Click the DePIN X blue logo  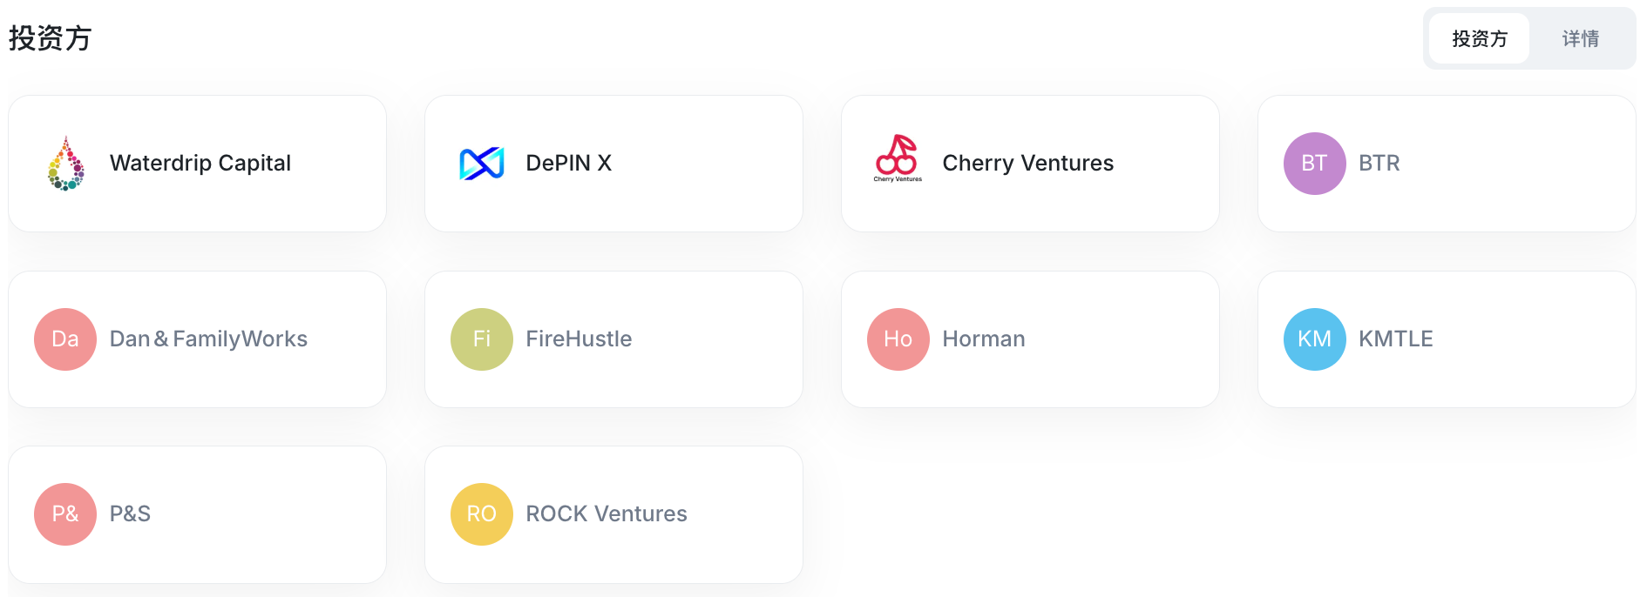point(482,164)
